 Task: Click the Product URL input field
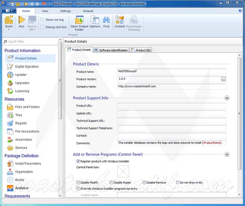coord(171,106)
